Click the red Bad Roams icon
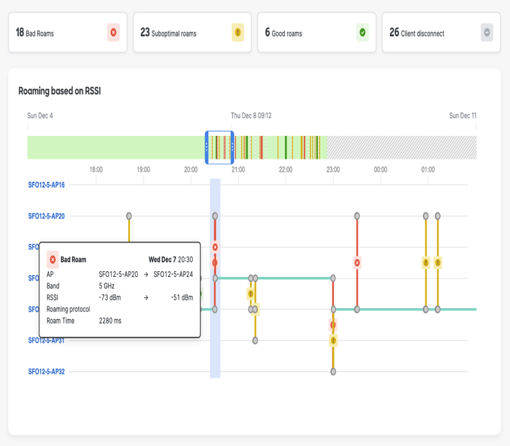Screen dimensions: 510x446 click(x=113, y=33)
